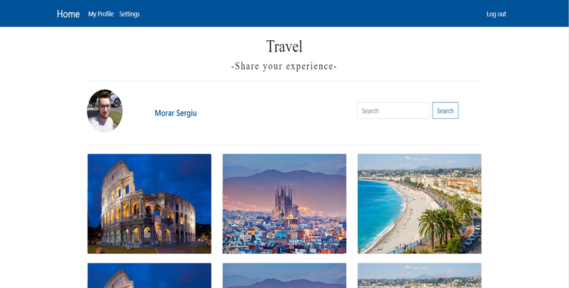Open the round profile avatar photo
Image resolution: width=569 pixels, height=288 pixels.
click(x=104, y=111)
